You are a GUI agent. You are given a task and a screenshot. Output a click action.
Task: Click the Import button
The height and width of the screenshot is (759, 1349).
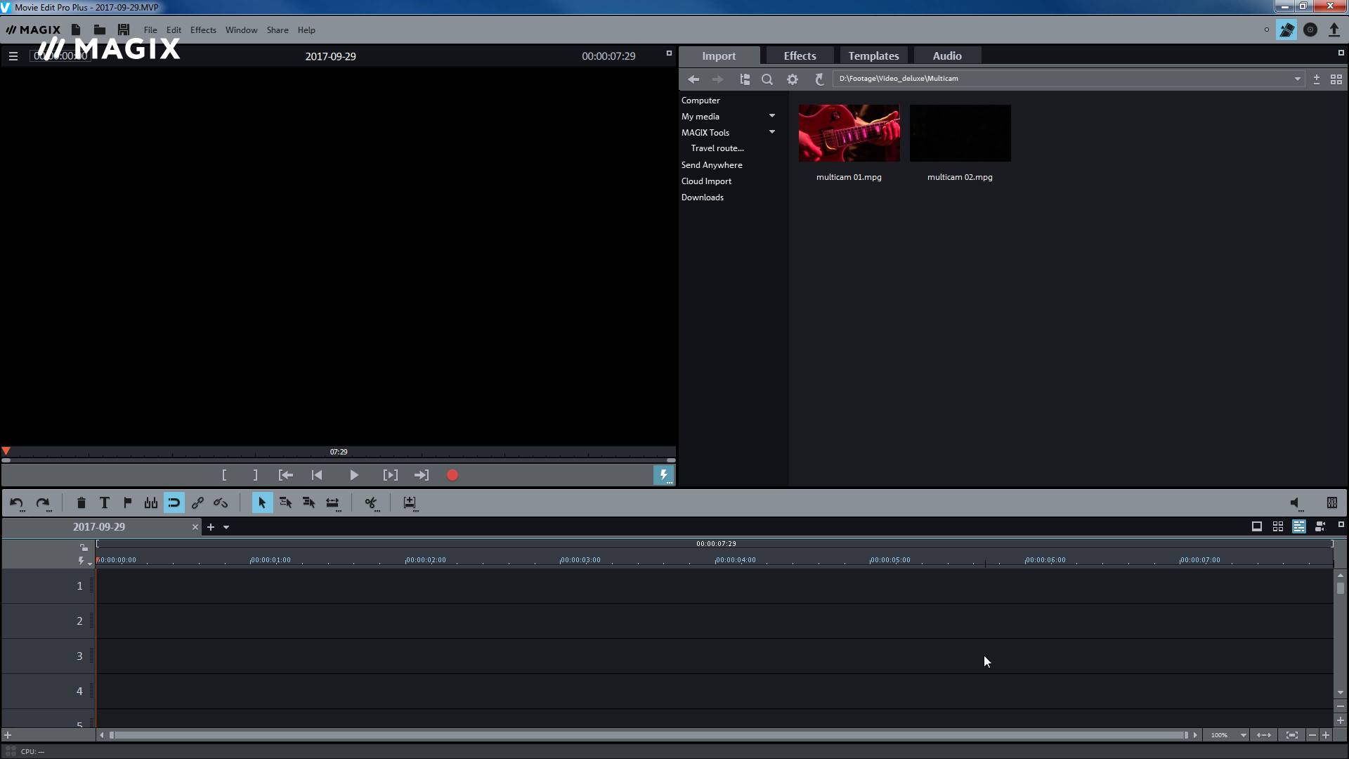point(719,56)
